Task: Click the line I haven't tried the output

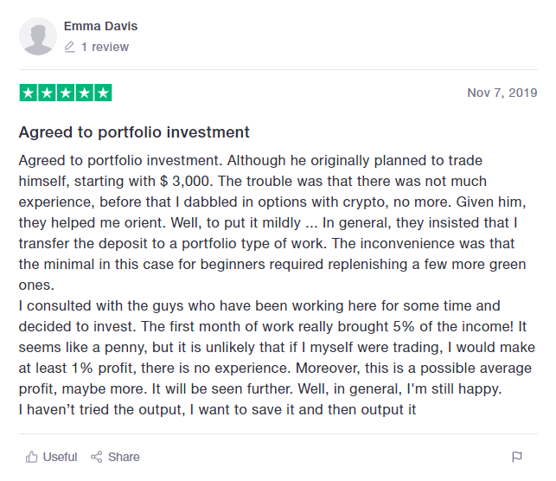Action: coord(217,410)
